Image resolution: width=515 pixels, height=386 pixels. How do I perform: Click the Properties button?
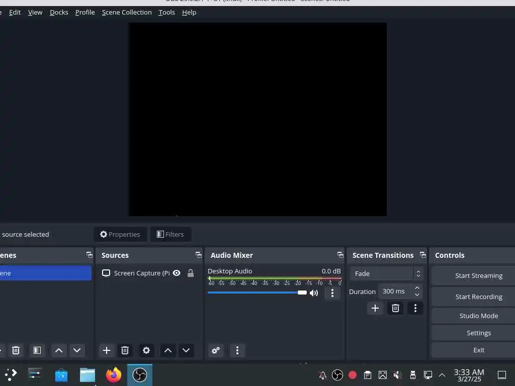120,234
